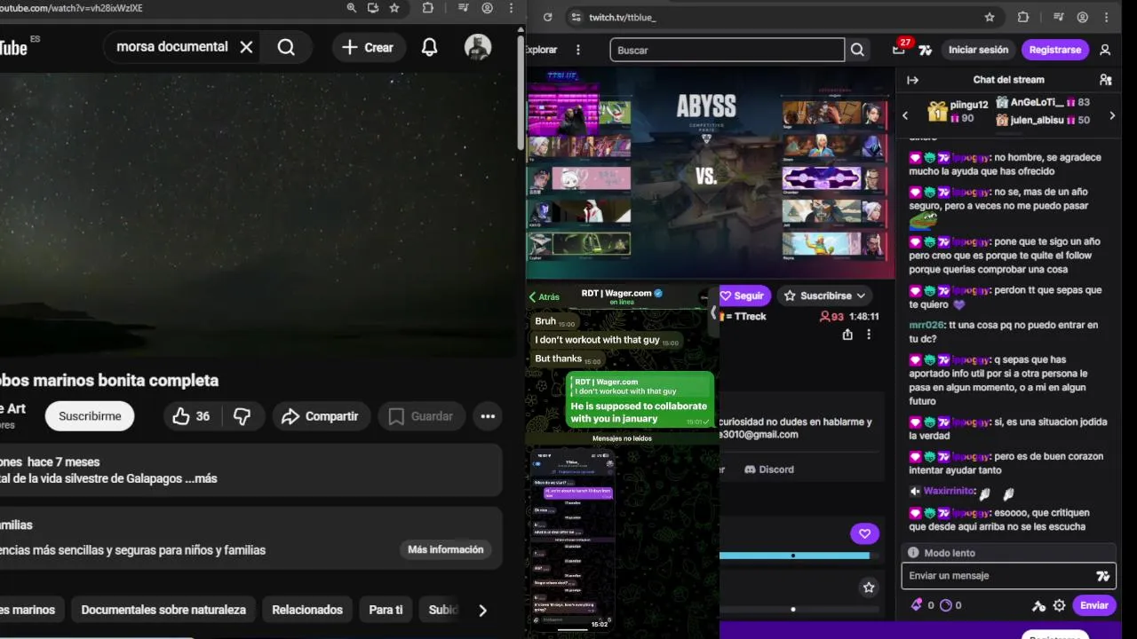
Task: Open Chrome profile icon in Twitch window
Action: [x=1083, y=17]
